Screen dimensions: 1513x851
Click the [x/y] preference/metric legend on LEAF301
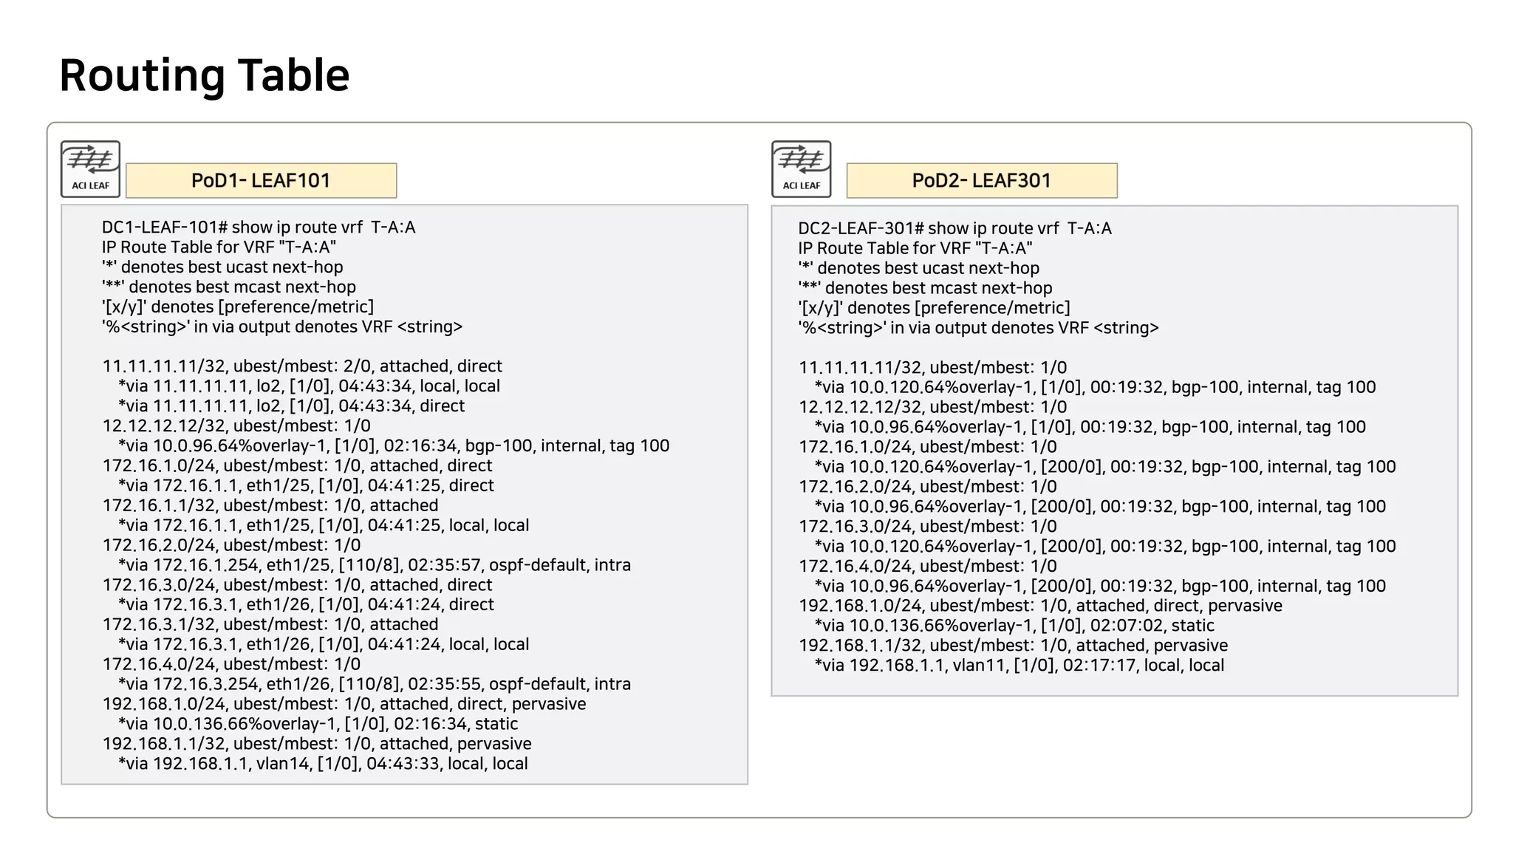click(x=934, y=307)
